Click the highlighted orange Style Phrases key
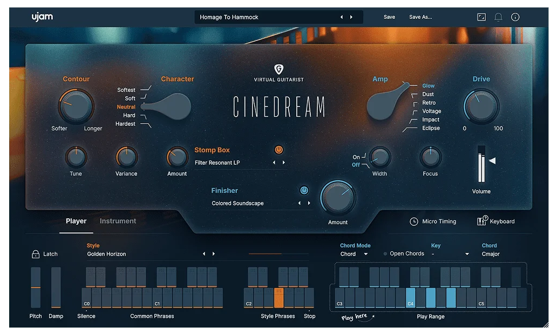This screenshot has height=335, width=558. pos(279,298)
